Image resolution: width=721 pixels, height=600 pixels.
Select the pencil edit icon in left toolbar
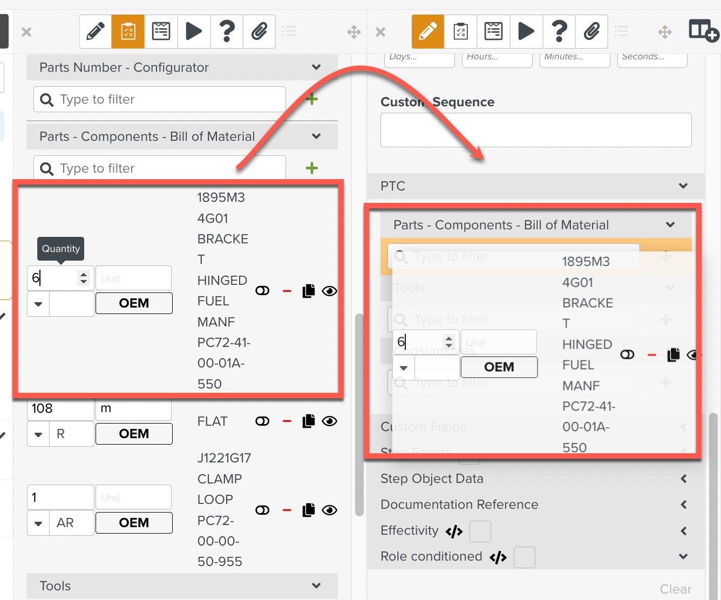tap(96, 31)
